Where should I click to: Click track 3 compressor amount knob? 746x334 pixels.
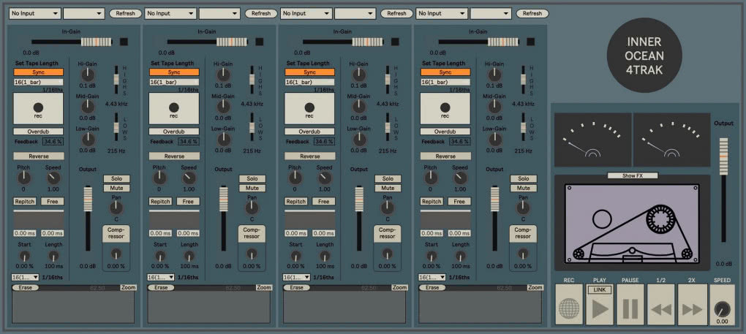pyautogui.click(x=388, y=254)
